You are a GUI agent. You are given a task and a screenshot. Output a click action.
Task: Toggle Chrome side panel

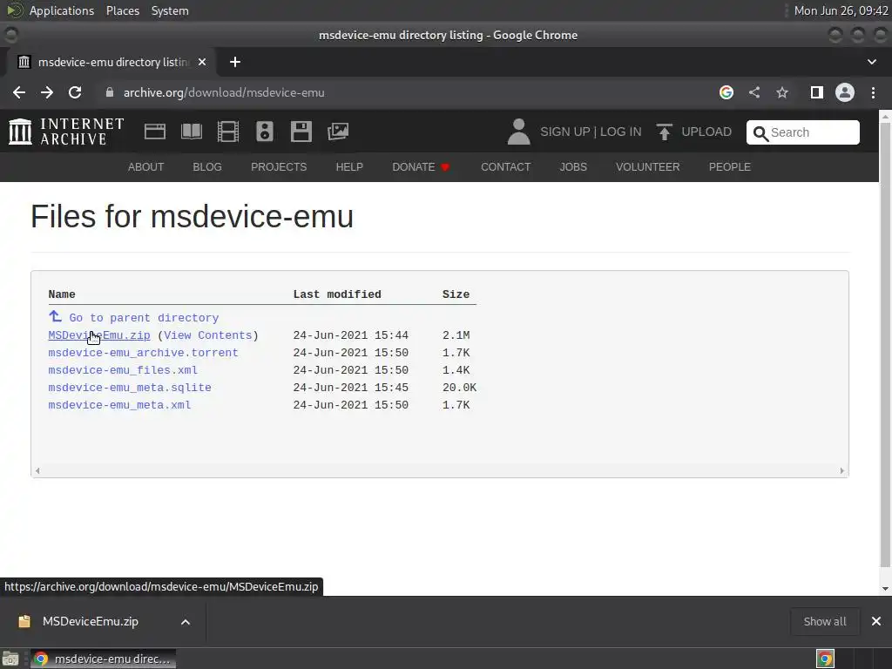click(817, 92)
